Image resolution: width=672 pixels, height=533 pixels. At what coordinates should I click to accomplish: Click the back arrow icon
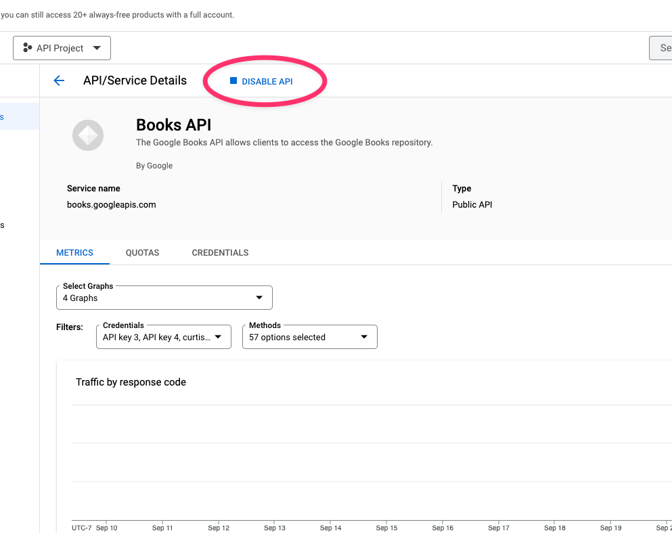click(59, 80)
